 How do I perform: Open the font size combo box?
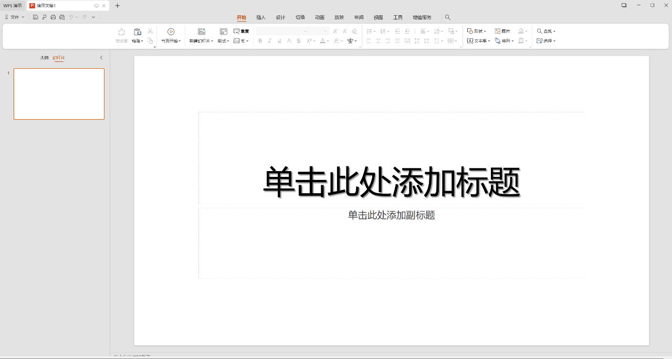(x=319, y=31)
